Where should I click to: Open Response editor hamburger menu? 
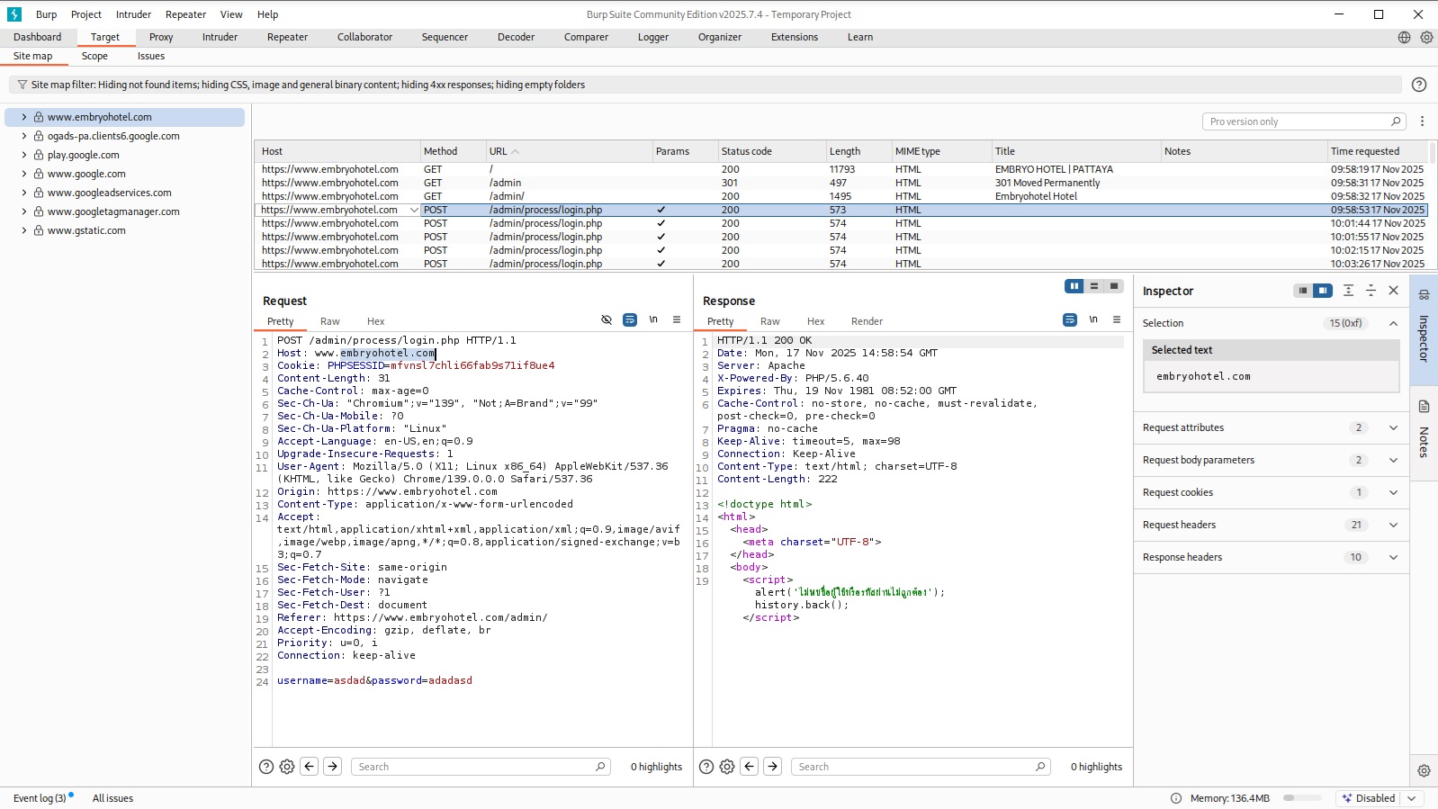[x=1117, y=319]
